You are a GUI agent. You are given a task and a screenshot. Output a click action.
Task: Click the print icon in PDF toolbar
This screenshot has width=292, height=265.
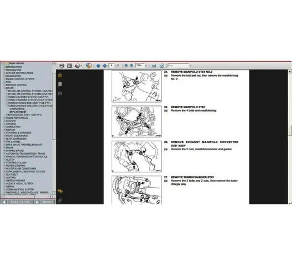tap(61, 66)
